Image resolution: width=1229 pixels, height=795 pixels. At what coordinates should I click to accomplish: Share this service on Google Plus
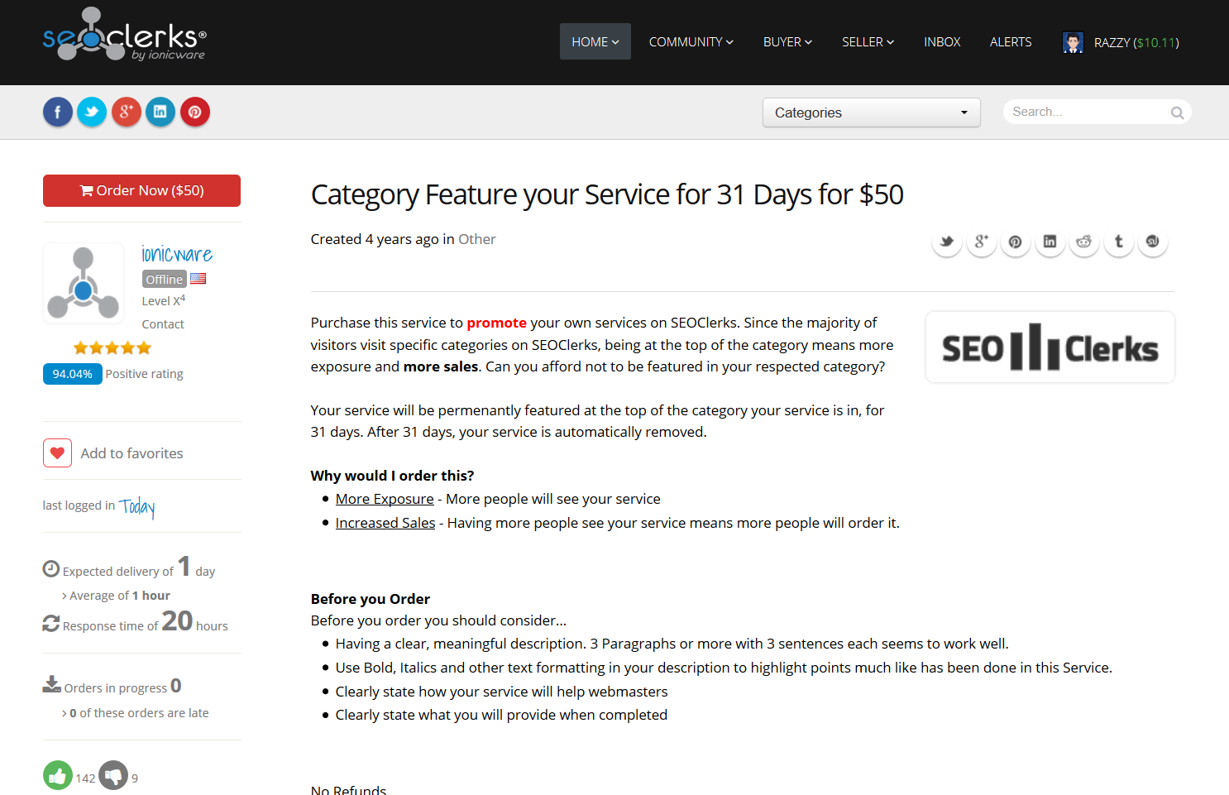click(981, 242)
